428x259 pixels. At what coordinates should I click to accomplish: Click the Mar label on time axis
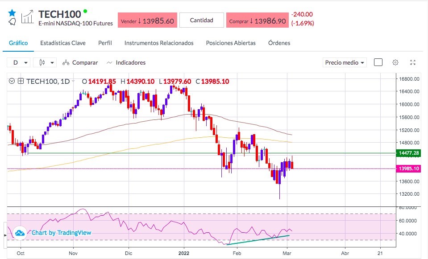click(287, 253)
